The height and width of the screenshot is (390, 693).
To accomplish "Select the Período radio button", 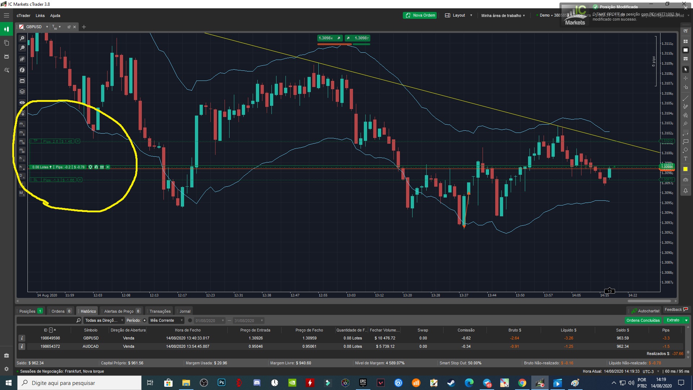I will point(144,321).
